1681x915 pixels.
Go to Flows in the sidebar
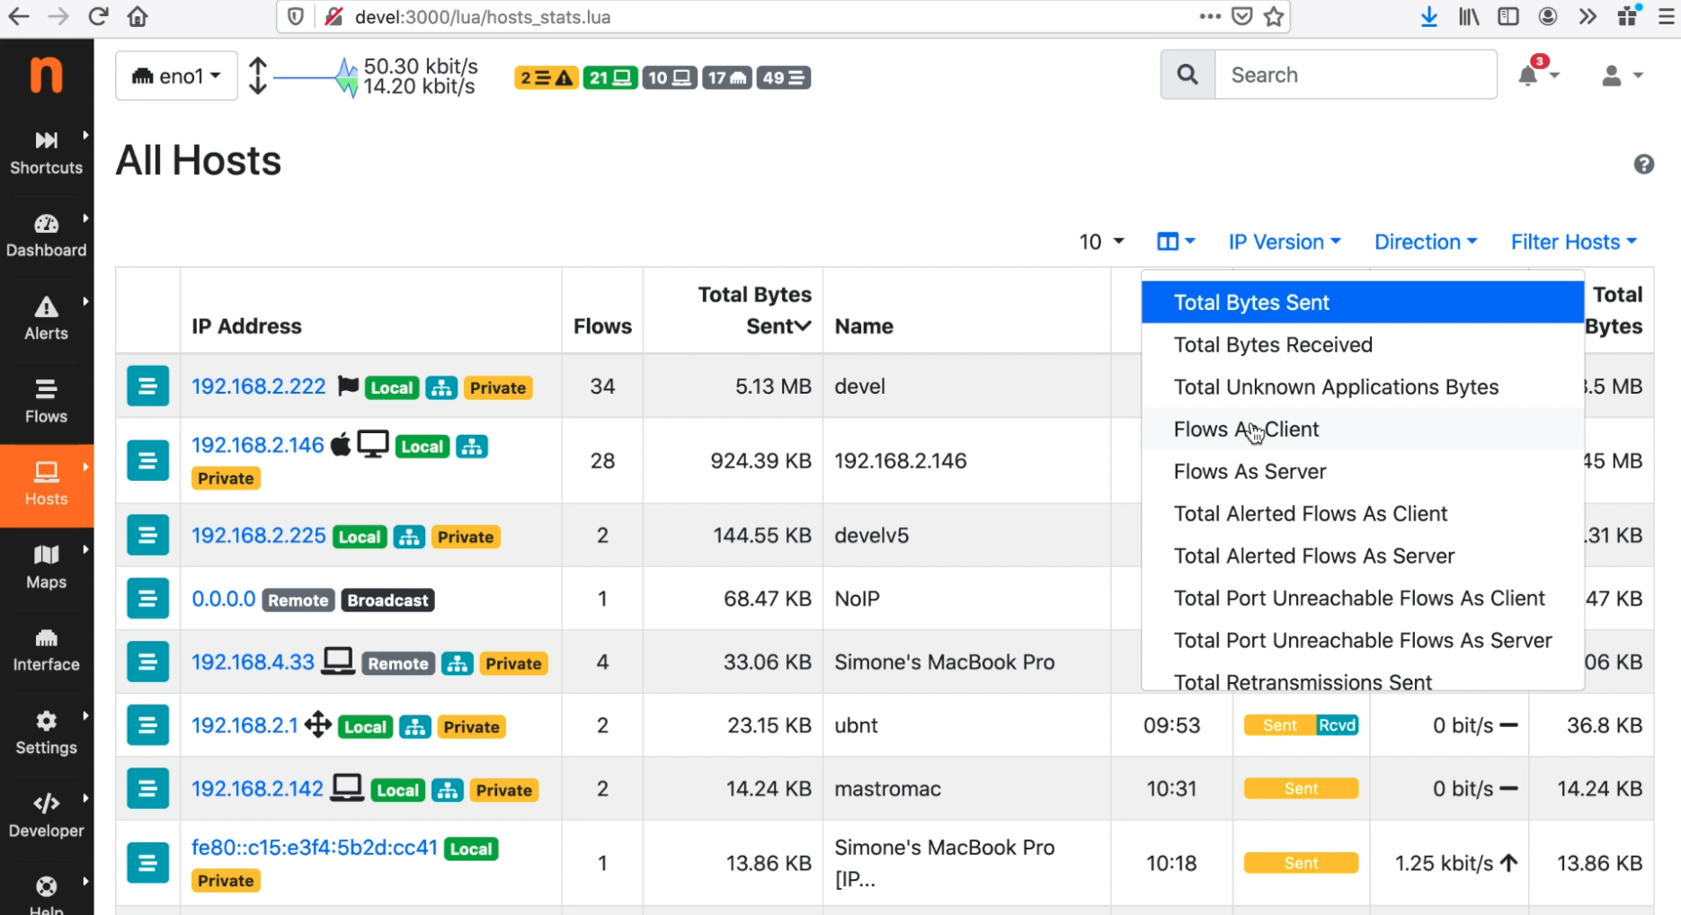[x=46, y=401]
